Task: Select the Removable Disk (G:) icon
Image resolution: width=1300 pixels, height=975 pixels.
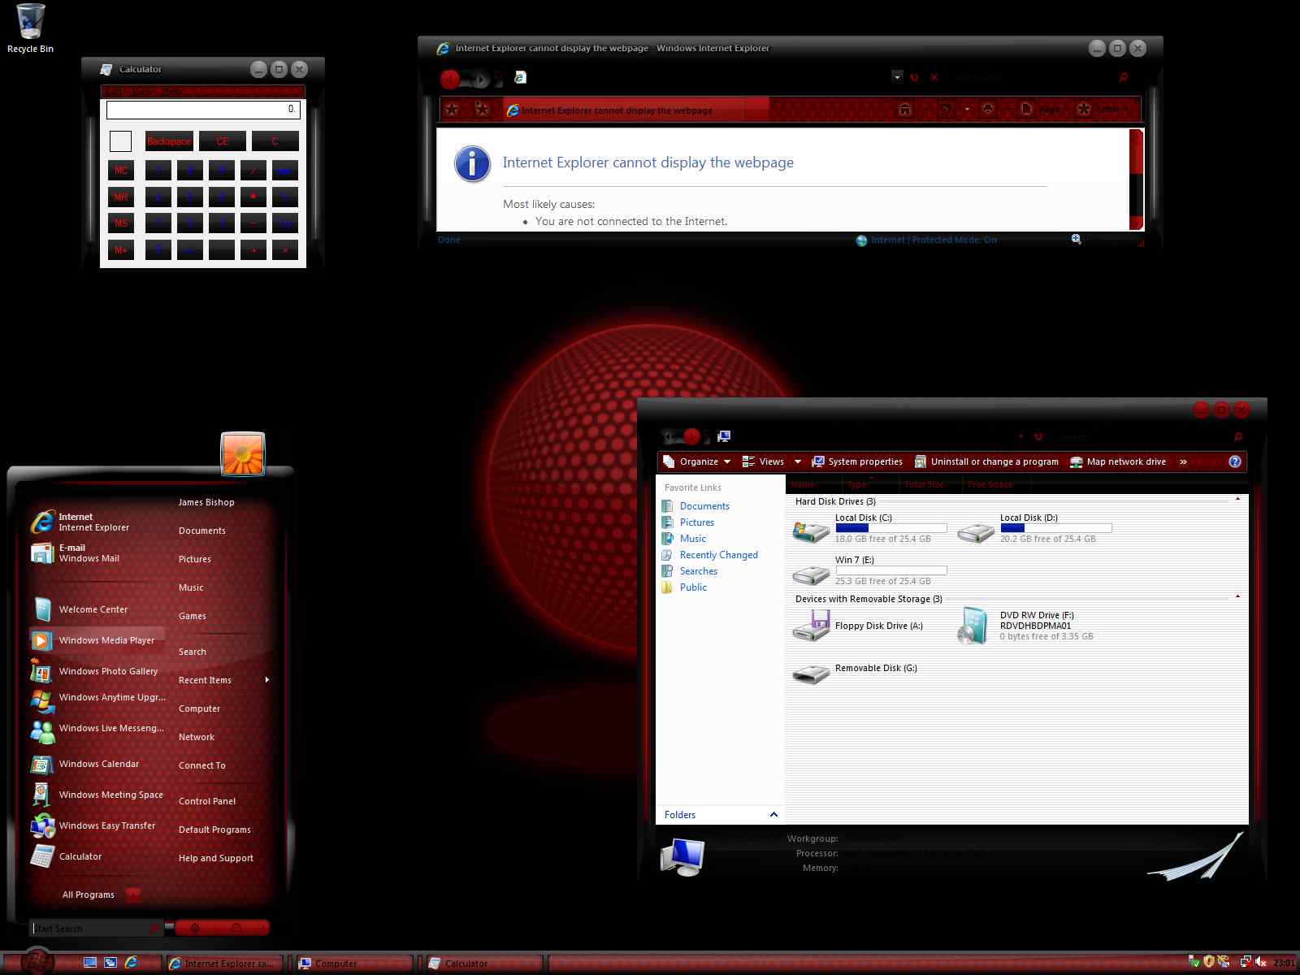Action: (811, 674)
